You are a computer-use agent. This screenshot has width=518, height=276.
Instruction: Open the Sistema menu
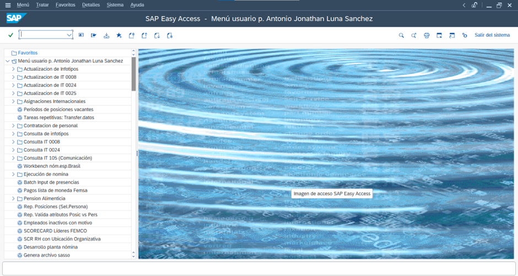[x=115, y=5]
